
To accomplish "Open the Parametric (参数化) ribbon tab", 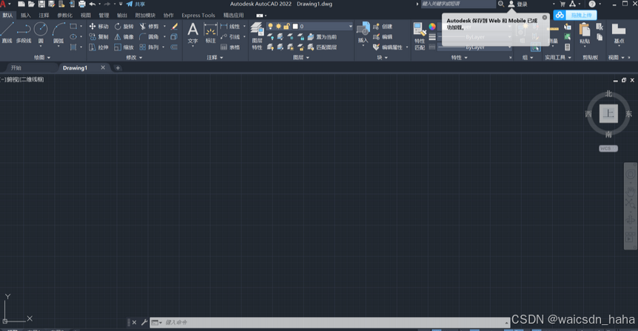I will (64, 15).
